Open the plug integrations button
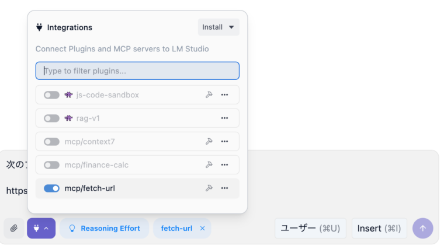Viewport: 444px width, 249px height. point(40,228)
